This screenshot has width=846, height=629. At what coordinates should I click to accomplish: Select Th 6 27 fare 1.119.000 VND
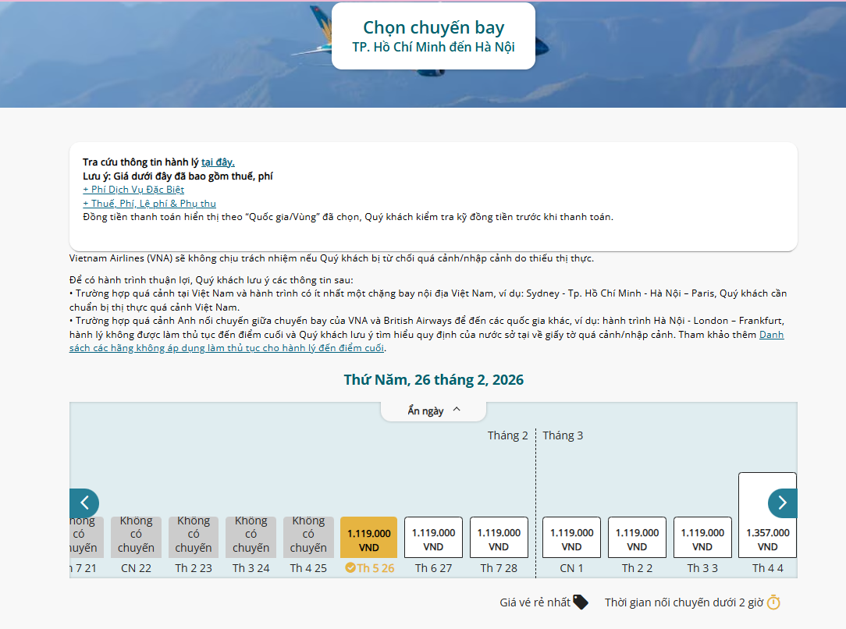click(x=433, y=538)
